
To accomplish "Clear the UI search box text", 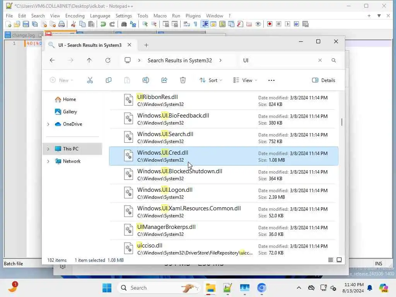I will [320, 60].
